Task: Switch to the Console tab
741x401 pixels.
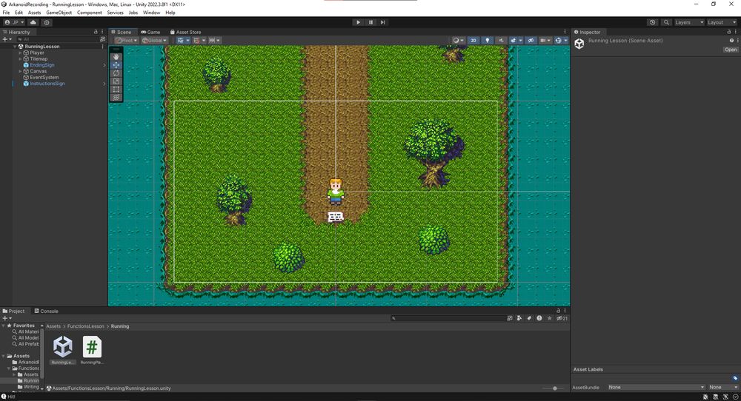Action: tap(46, 311)
